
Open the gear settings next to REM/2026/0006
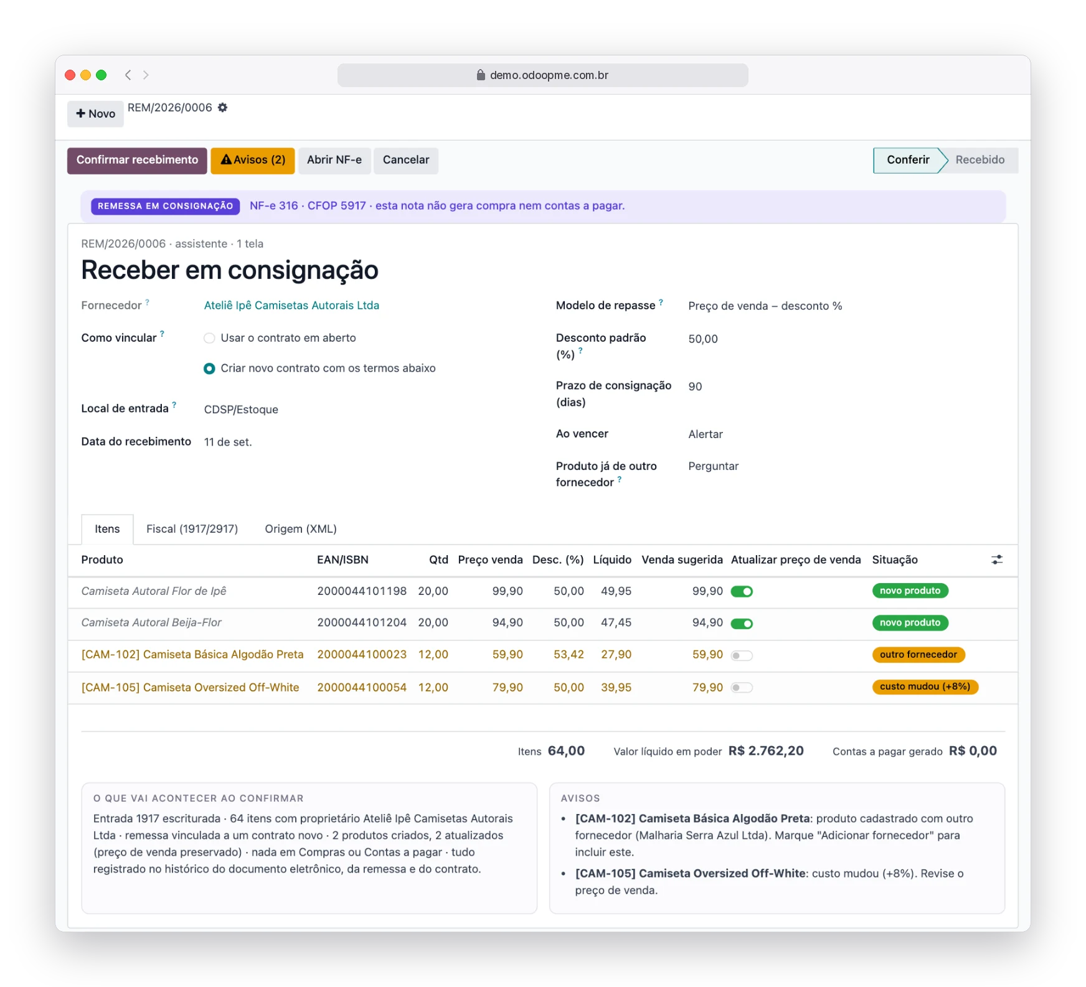click(222, 108)
